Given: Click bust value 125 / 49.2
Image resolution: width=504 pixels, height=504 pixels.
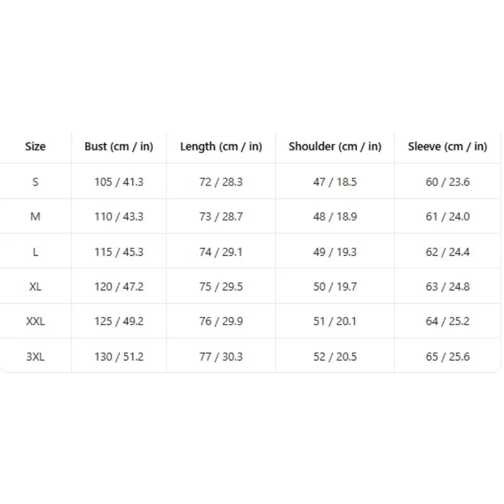Looking at the screenshot, I should [118, 321].
